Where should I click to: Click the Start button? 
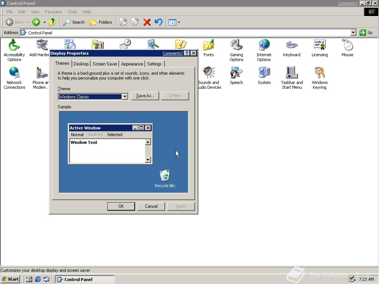coord(10,279)
